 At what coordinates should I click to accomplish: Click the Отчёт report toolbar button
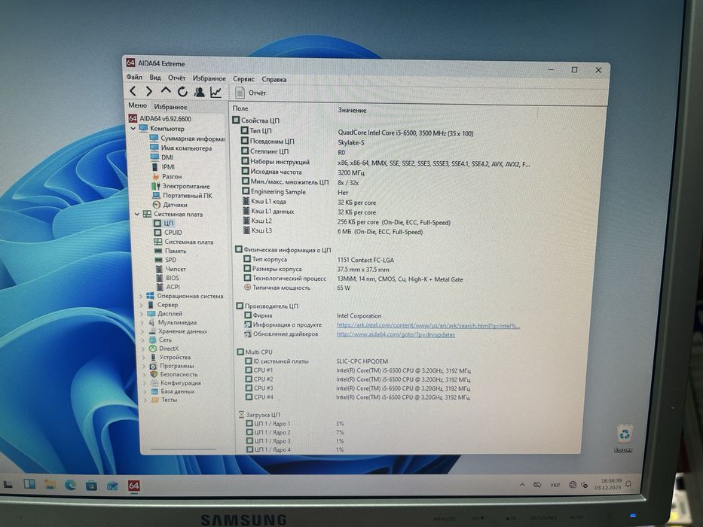point(251,93)
